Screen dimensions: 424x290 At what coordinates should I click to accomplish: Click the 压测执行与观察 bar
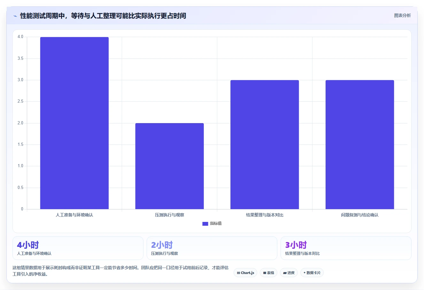tap(169, 166)
